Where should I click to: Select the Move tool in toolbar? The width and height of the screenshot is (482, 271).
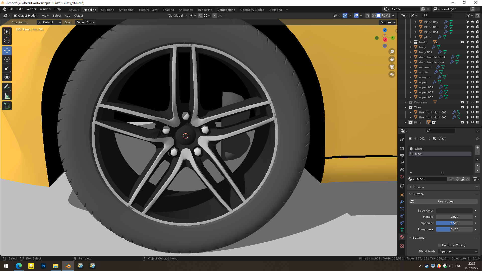(7, 50)
